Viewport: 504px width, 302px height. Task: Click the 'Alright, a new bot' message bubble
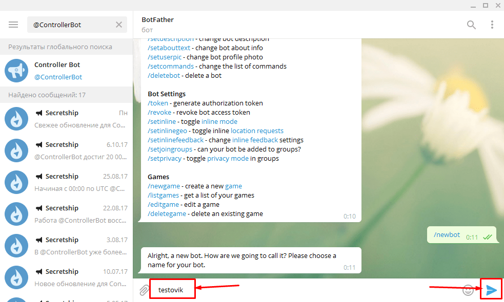(251, 260)
